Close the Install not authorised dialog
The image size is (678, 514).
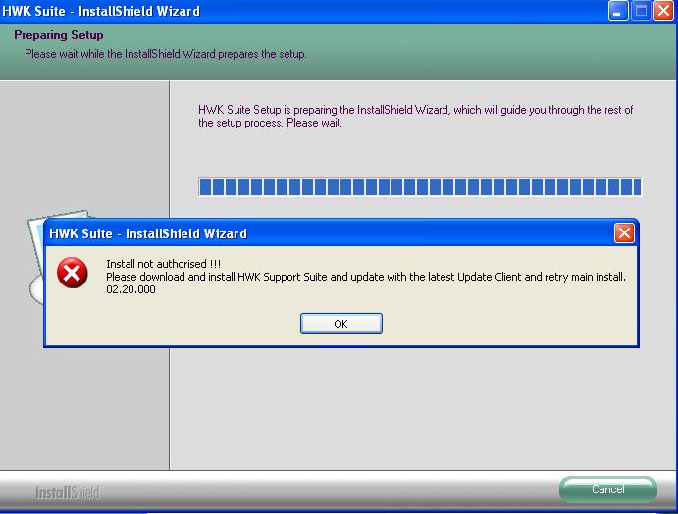[624, 233]
